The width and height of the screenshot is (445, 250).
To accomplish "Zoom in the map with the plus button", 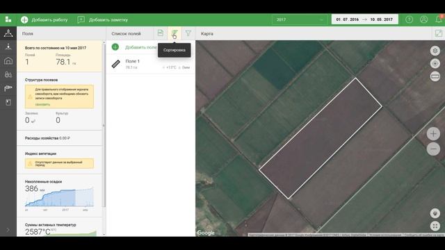I will click(x=433, y=133).
